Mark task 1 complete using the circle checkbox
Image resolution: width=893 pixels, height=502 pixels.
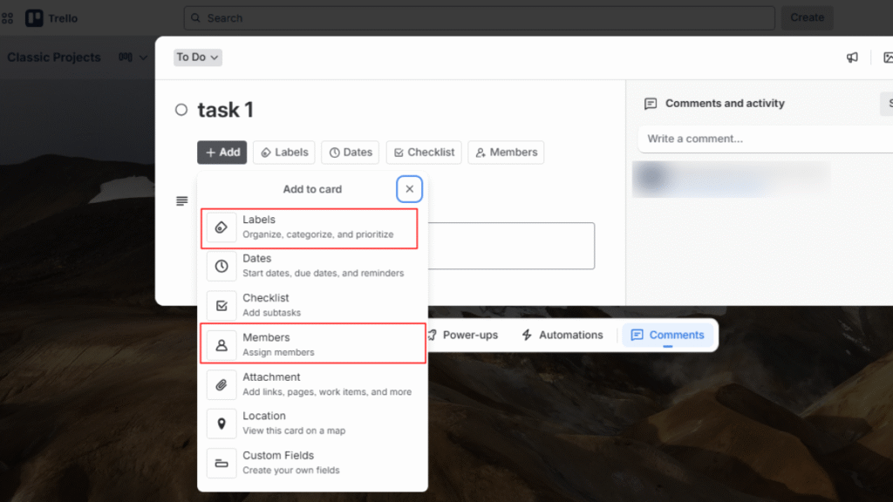click(181, 110)
